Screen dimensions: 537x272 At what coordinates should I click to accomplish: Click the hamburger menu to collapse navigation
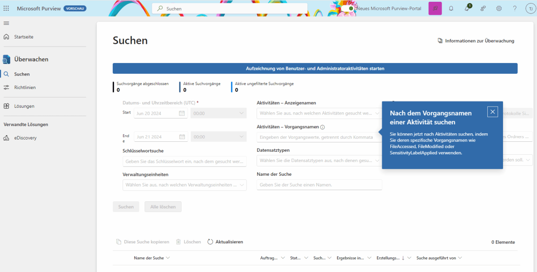6,23
